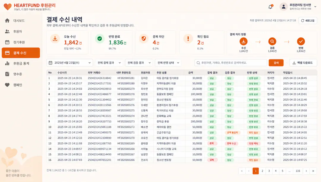
Task: Click donor name 최수연
Action: pyautogui.click(x=144, y=89)
